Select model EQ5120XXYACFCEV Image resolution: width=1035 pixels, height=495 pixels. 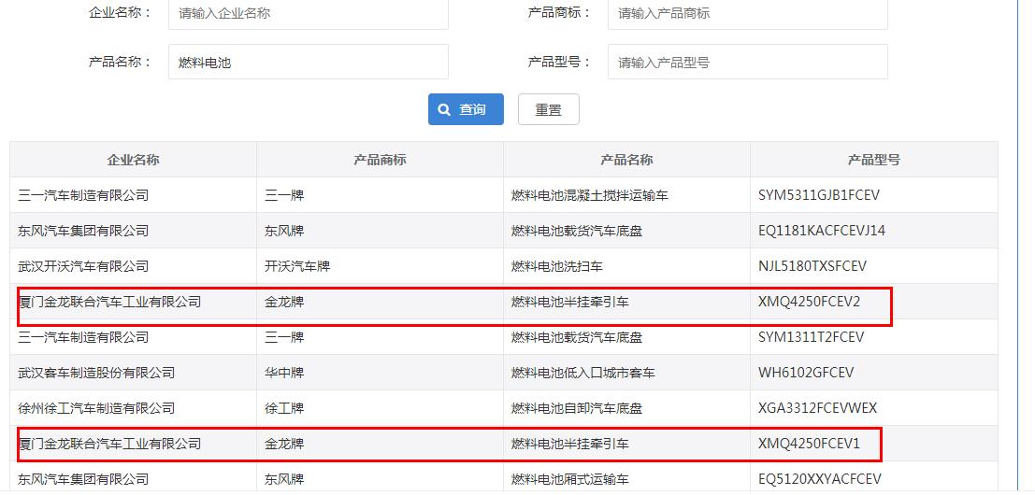(874, 478)
